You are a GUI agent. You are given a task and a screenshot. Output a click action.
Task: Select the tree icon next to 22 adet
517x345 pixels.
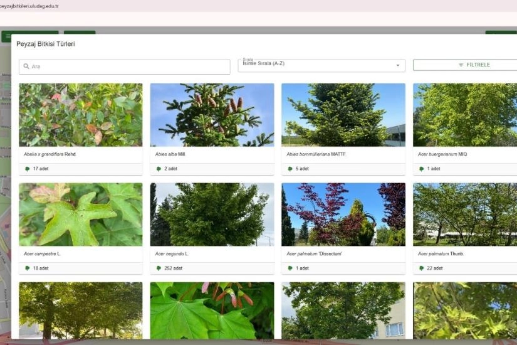coord(422,268)
